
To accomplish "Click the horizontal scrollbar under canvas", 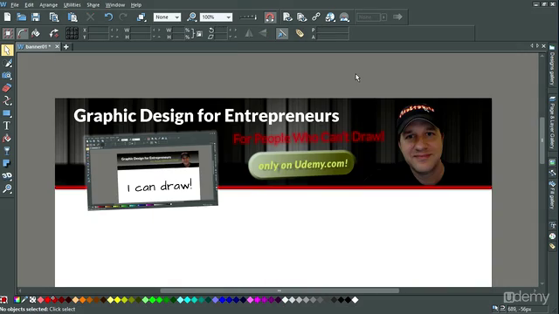I will (x=279, y=290).
